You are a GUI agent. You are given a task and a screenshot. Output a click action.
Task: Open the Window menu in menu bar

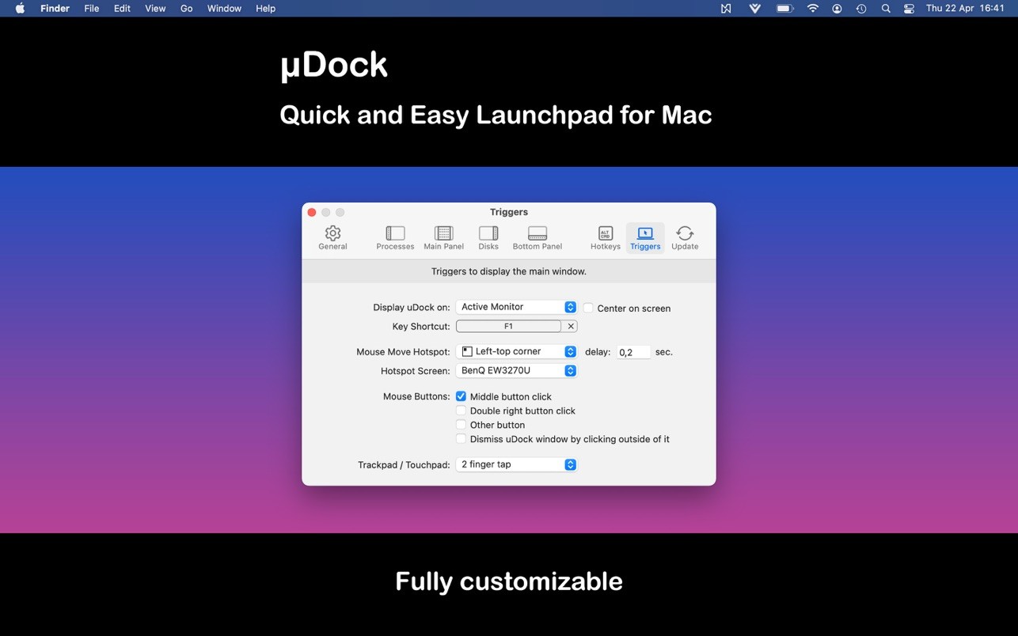(224, 9)
